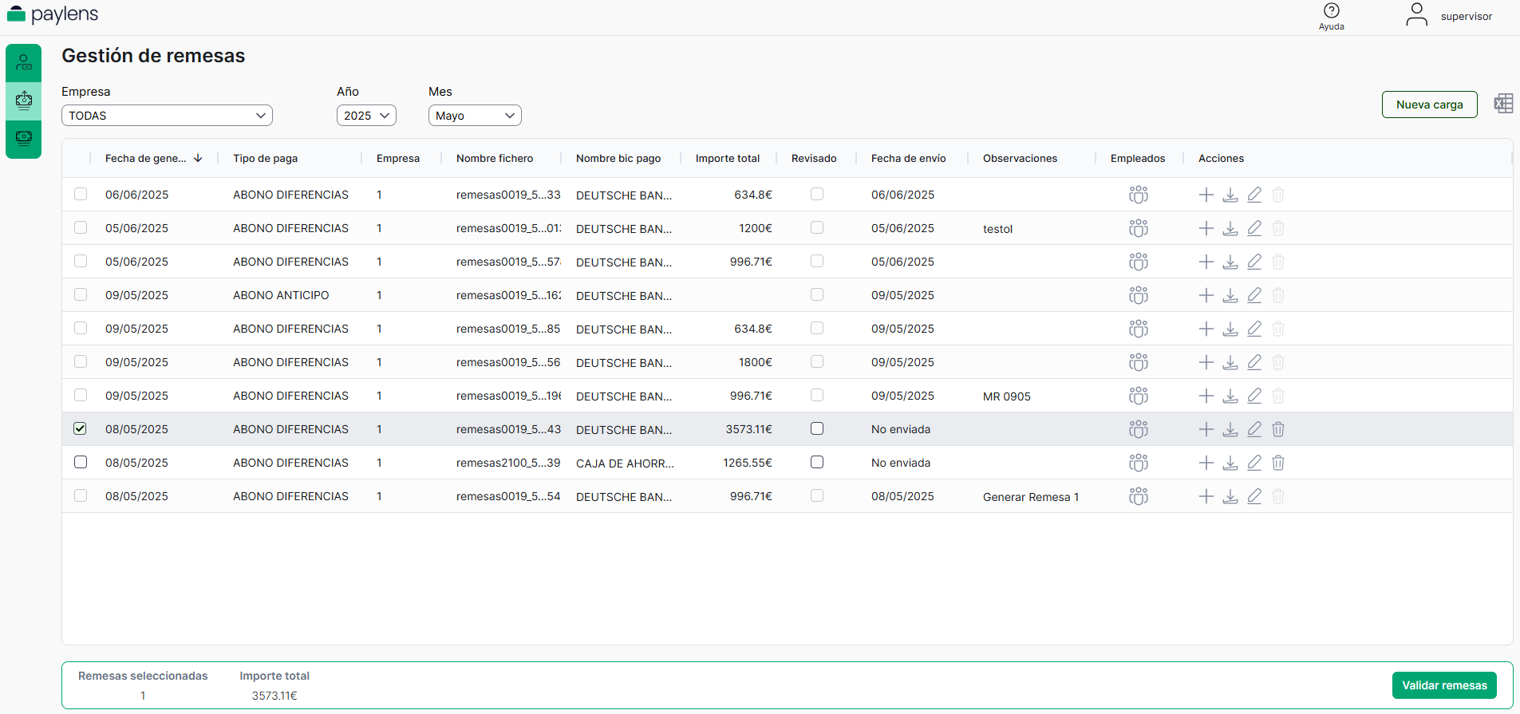Edit the remesa with observation testol

click(1254, 228)
